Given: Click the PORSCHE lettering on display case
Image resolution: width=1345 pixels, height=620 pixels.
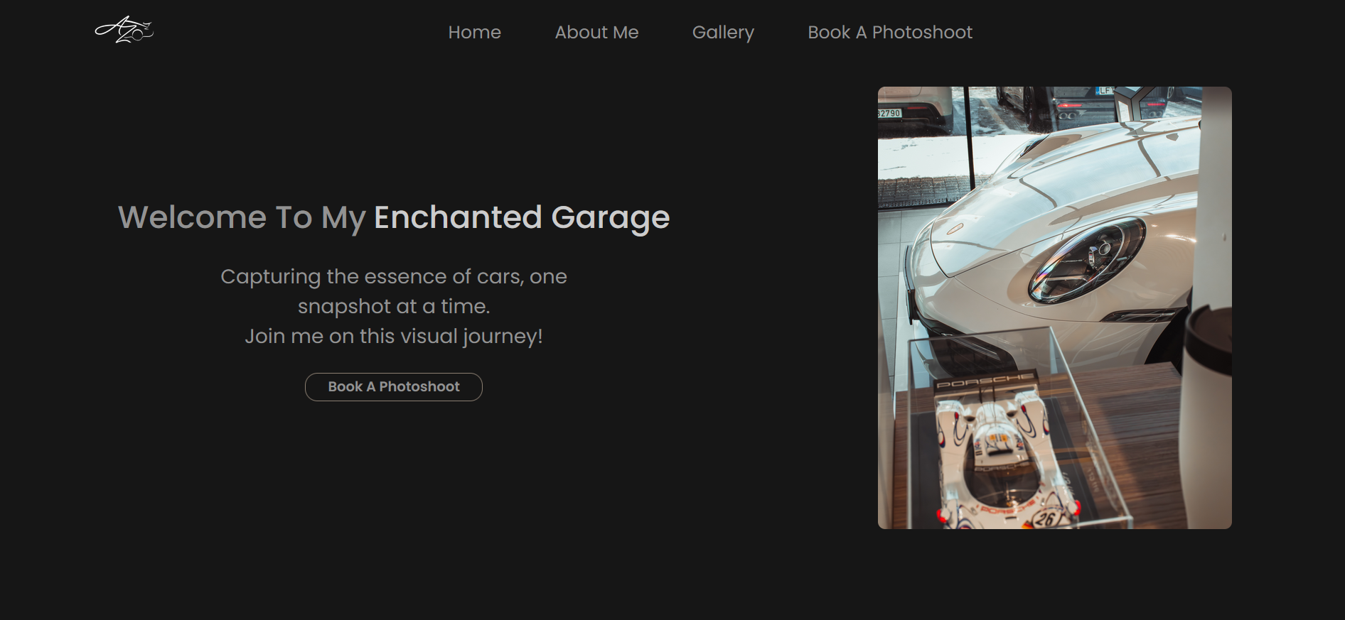Looking at the screenshot, I should [985, 383].
